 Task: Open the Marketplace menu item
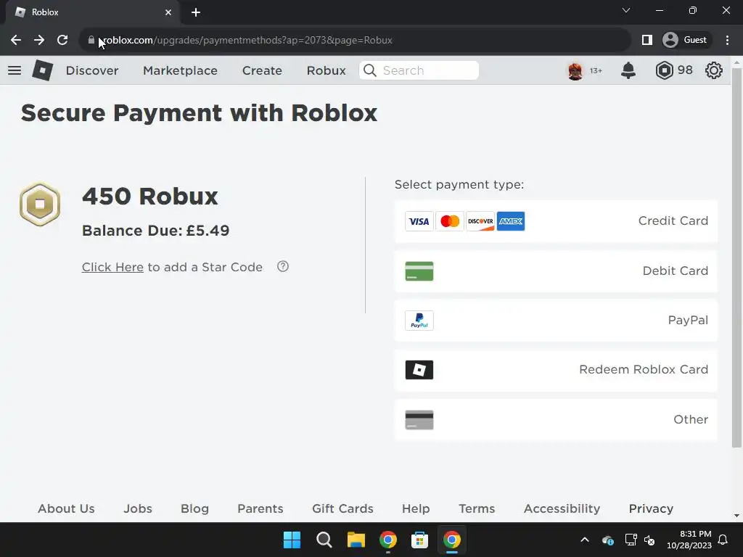pos(180,70)
